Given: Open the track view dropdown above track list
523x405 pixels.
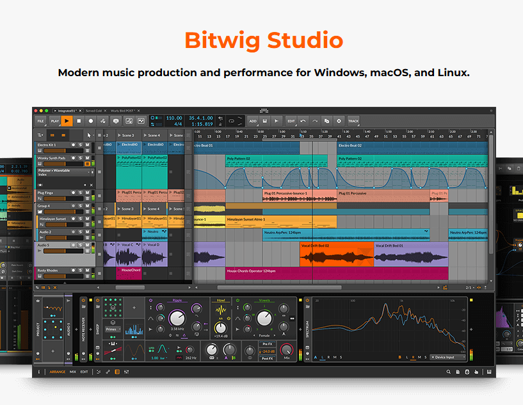Looking at the screenshot, I should tap(41, 135).
